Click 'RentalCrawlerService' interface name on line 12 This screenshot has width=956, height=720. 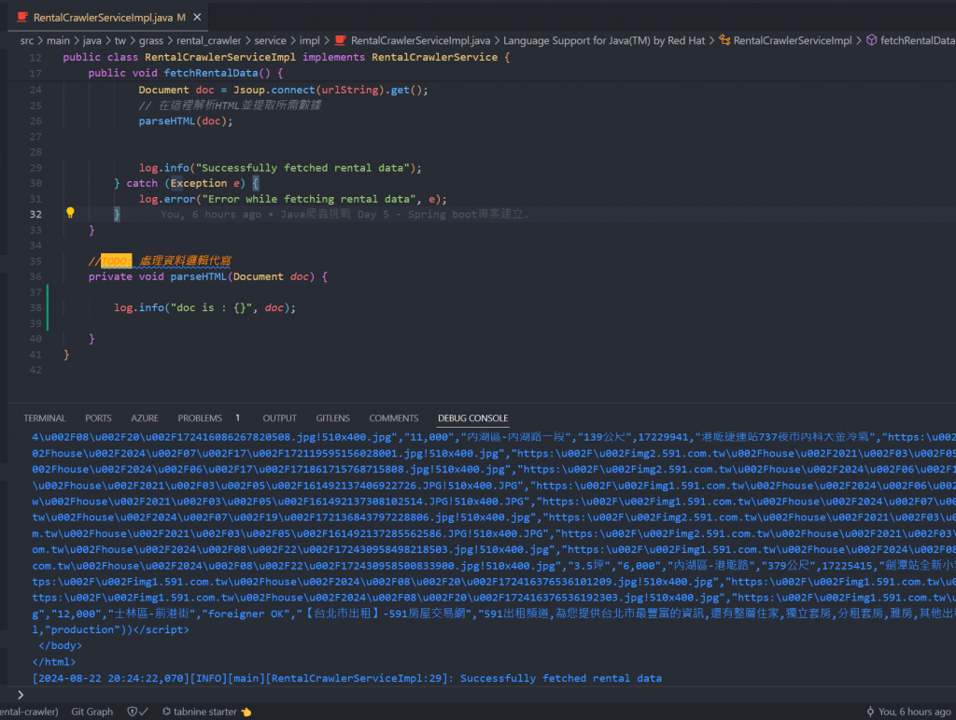pos(435,57)
